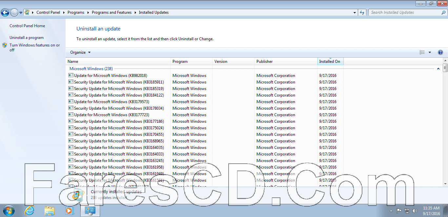This screenshot has height=217, width=448.
Task: Click the Control Panel icon in address bar
Action: click(x=27, y=12)
